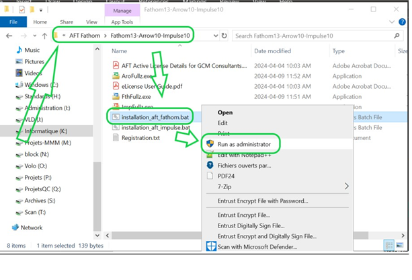Expand the 7-Zip submenu
The width and height of the screenshot is (412, 280).
coord(278,186)
